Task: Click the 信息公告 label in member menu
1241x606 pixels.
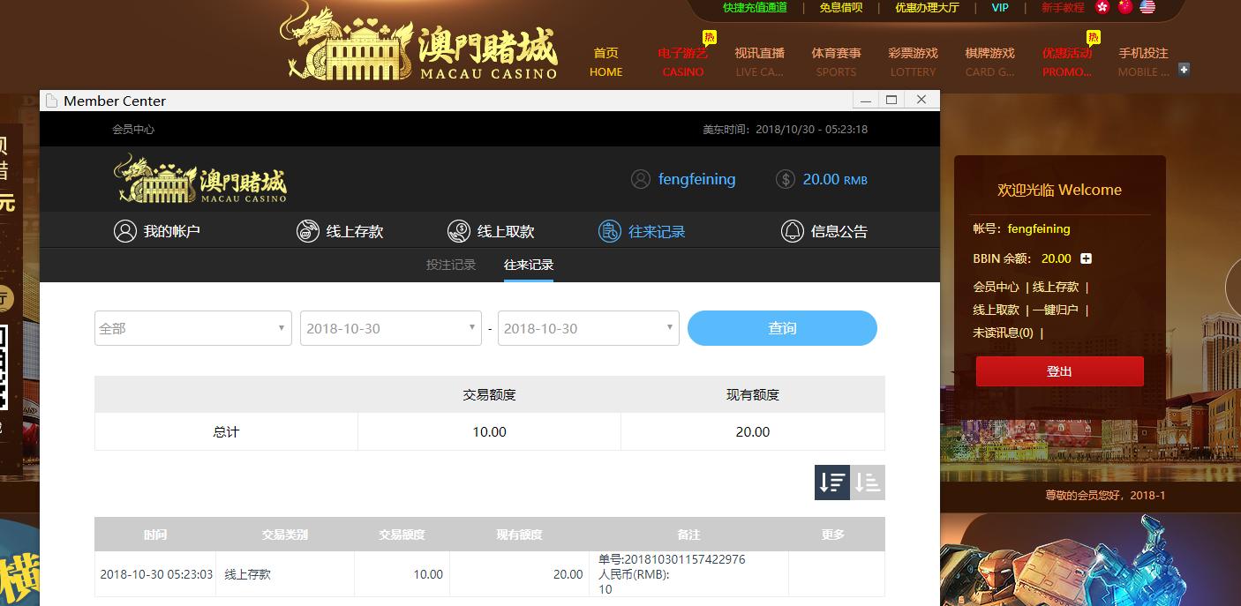Action: click(839, 231)
